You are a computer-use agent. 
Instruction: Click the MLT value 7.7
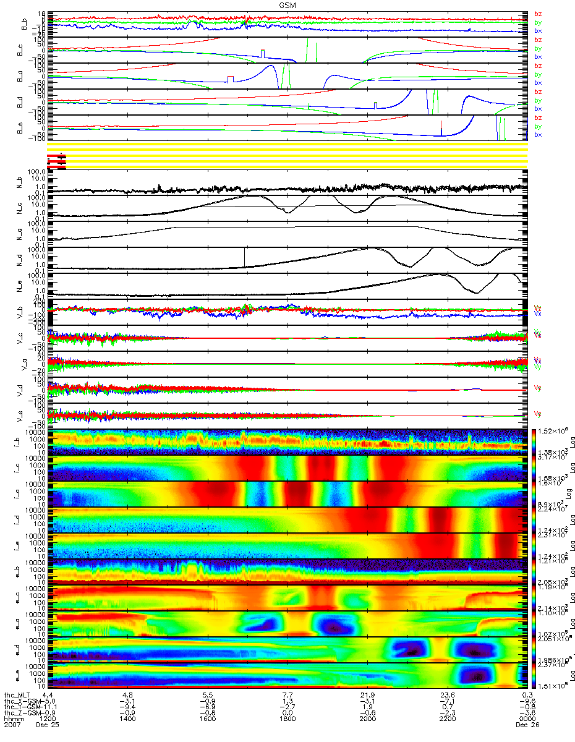point(287,696)
